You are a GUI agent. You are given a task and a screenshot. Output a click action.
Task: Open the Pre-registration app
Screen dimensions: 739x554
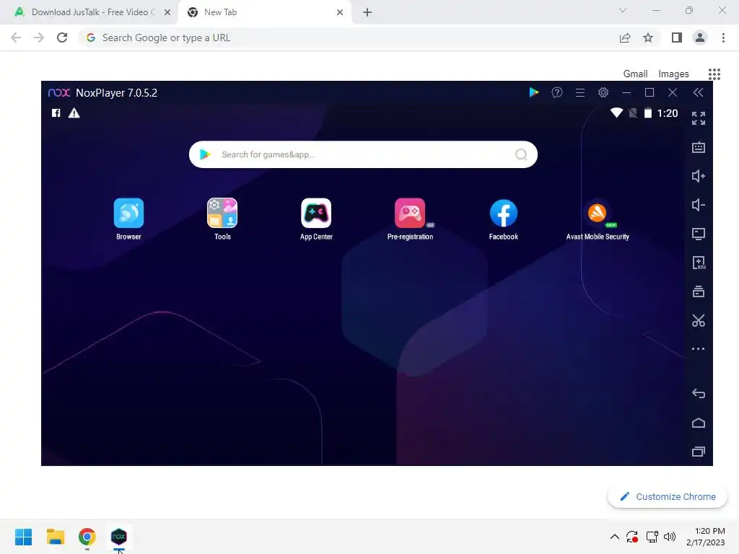[410, 214]
